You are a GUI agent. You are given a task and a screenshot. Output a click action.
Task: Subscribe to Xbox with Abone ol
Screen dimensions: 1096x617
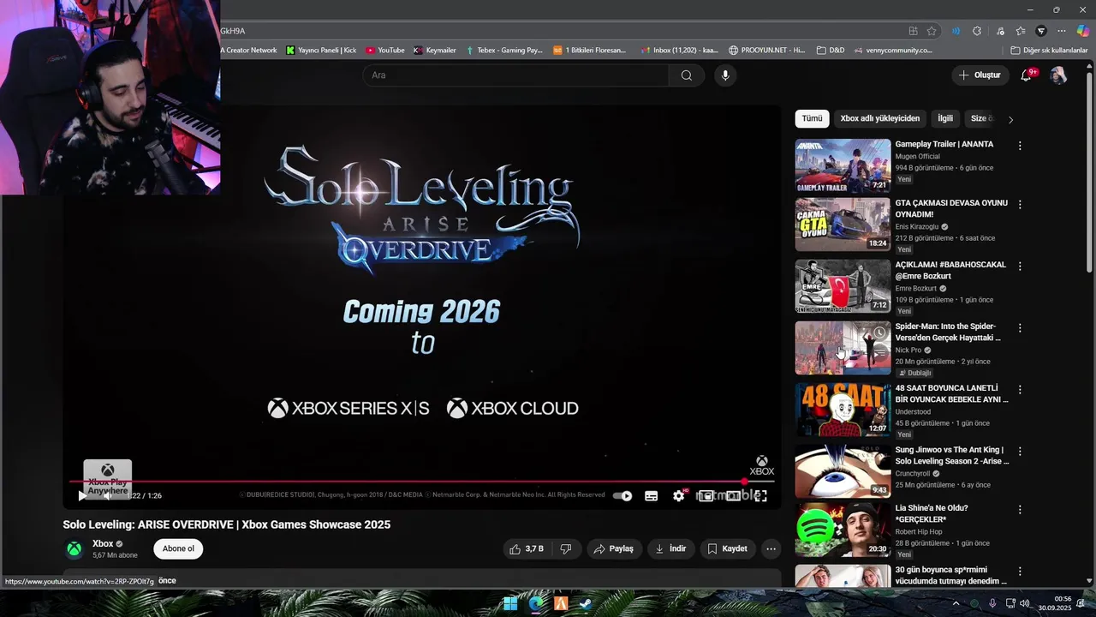click(x=178, y=548)
